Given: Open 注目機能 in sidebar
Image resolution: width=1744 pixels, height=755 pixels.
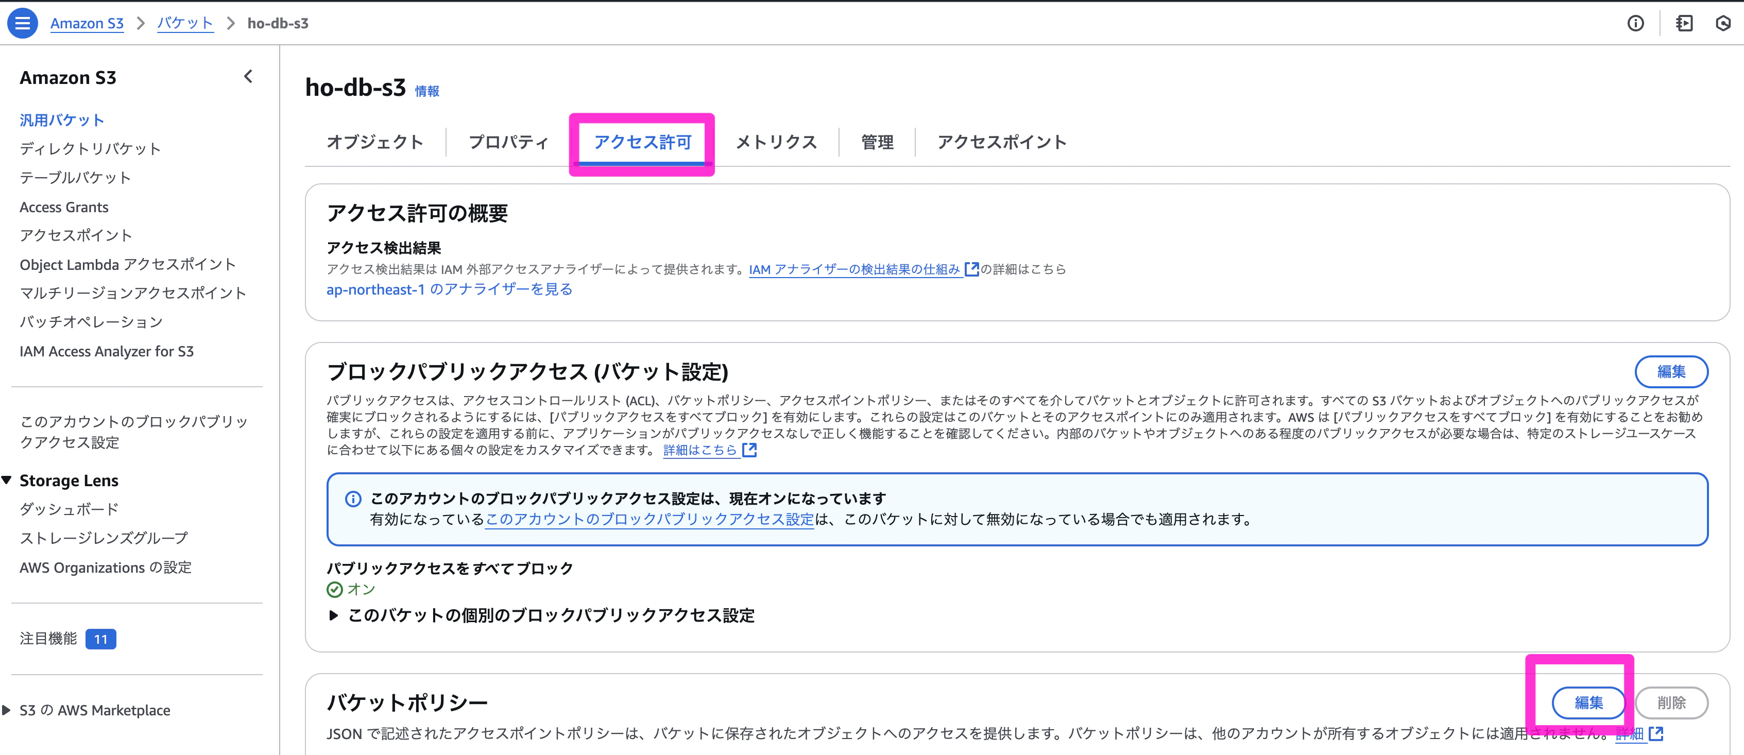Looking at the screenshot, I should coord(49,639).
